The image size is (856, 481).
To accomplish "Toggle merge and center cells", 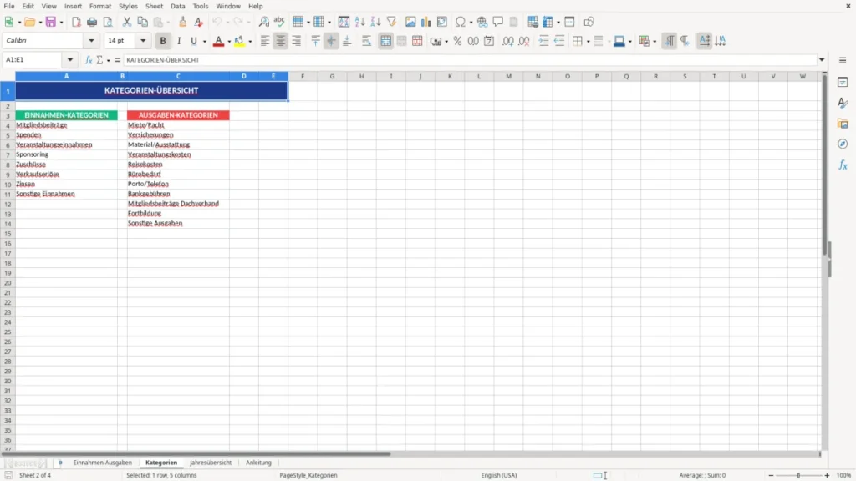I will point(386,41).
